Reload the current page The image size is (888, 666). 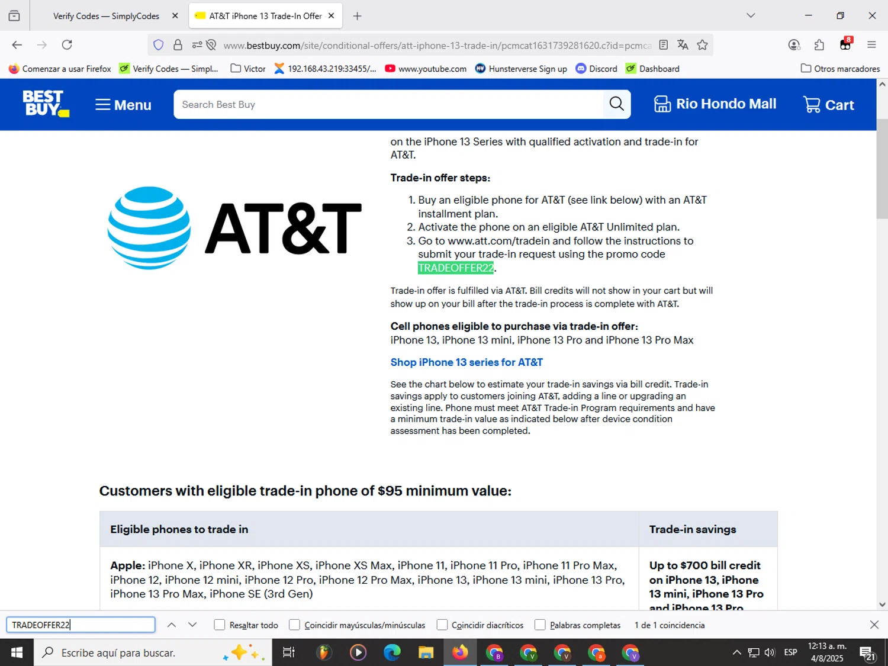(67, 45)
